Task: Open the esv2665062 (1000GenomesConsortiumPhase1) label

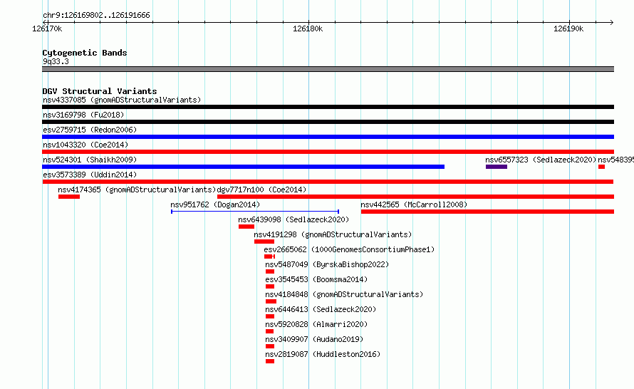Action: pyautogui.click(x=349, y=249)
